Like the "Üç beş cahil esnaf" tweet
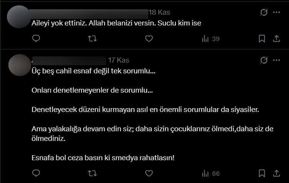The height and width of the screenshot is (183, 289). 149,173
